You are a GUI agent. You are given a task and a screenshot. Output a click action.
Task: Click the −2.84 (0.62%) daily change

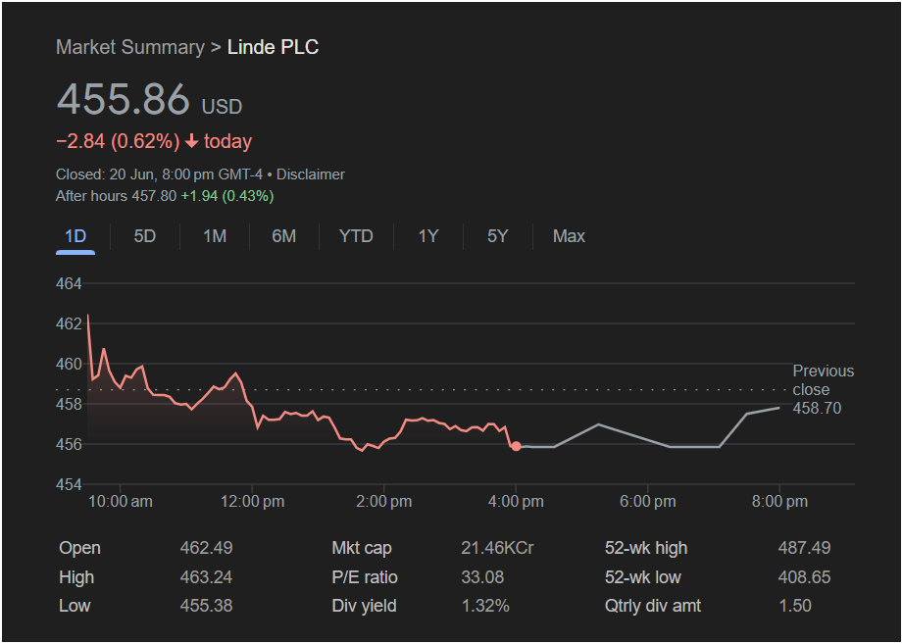tap(118, 141)
